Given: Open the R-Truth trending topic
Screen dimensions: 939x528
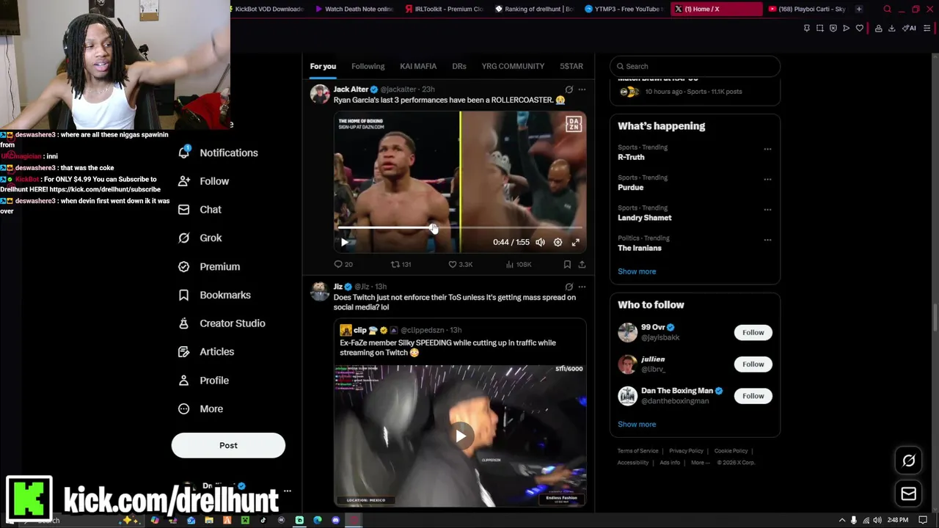Looking at the screenshot, I should point(631,157).
